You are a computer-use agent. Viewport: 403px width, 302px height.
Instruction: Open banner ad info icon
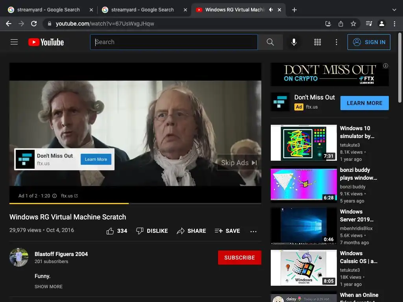click(386, 66)
